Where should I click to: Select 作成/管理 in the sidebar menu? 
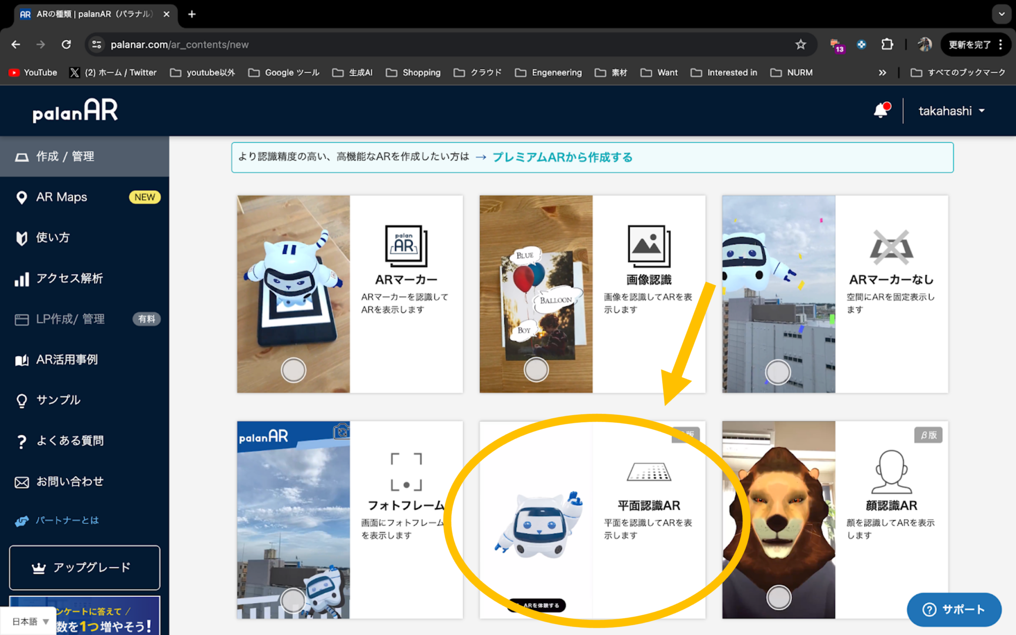click(x=64, y=156)
